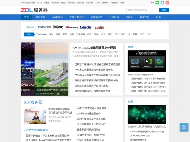Select 云海麒麟 in the brand list
The image size is (190, 142).
click(80, 34)
